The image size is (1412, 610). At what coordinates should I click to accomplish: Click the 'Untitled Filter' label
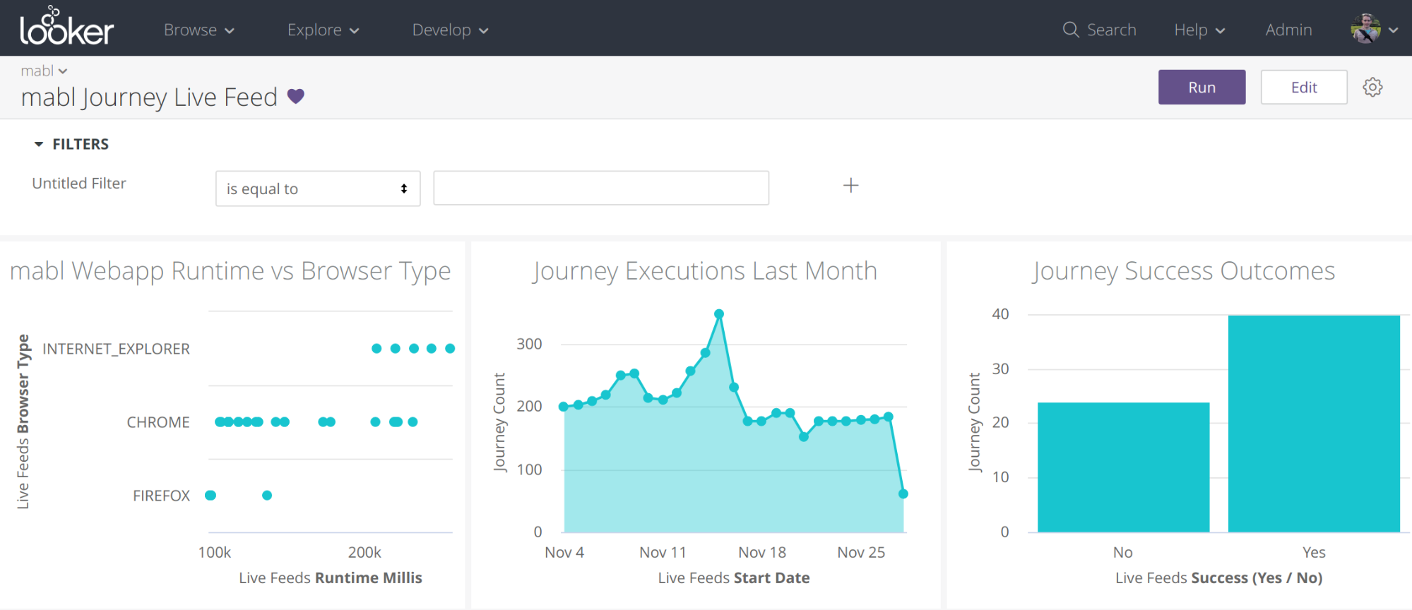[x=79, y=184]
